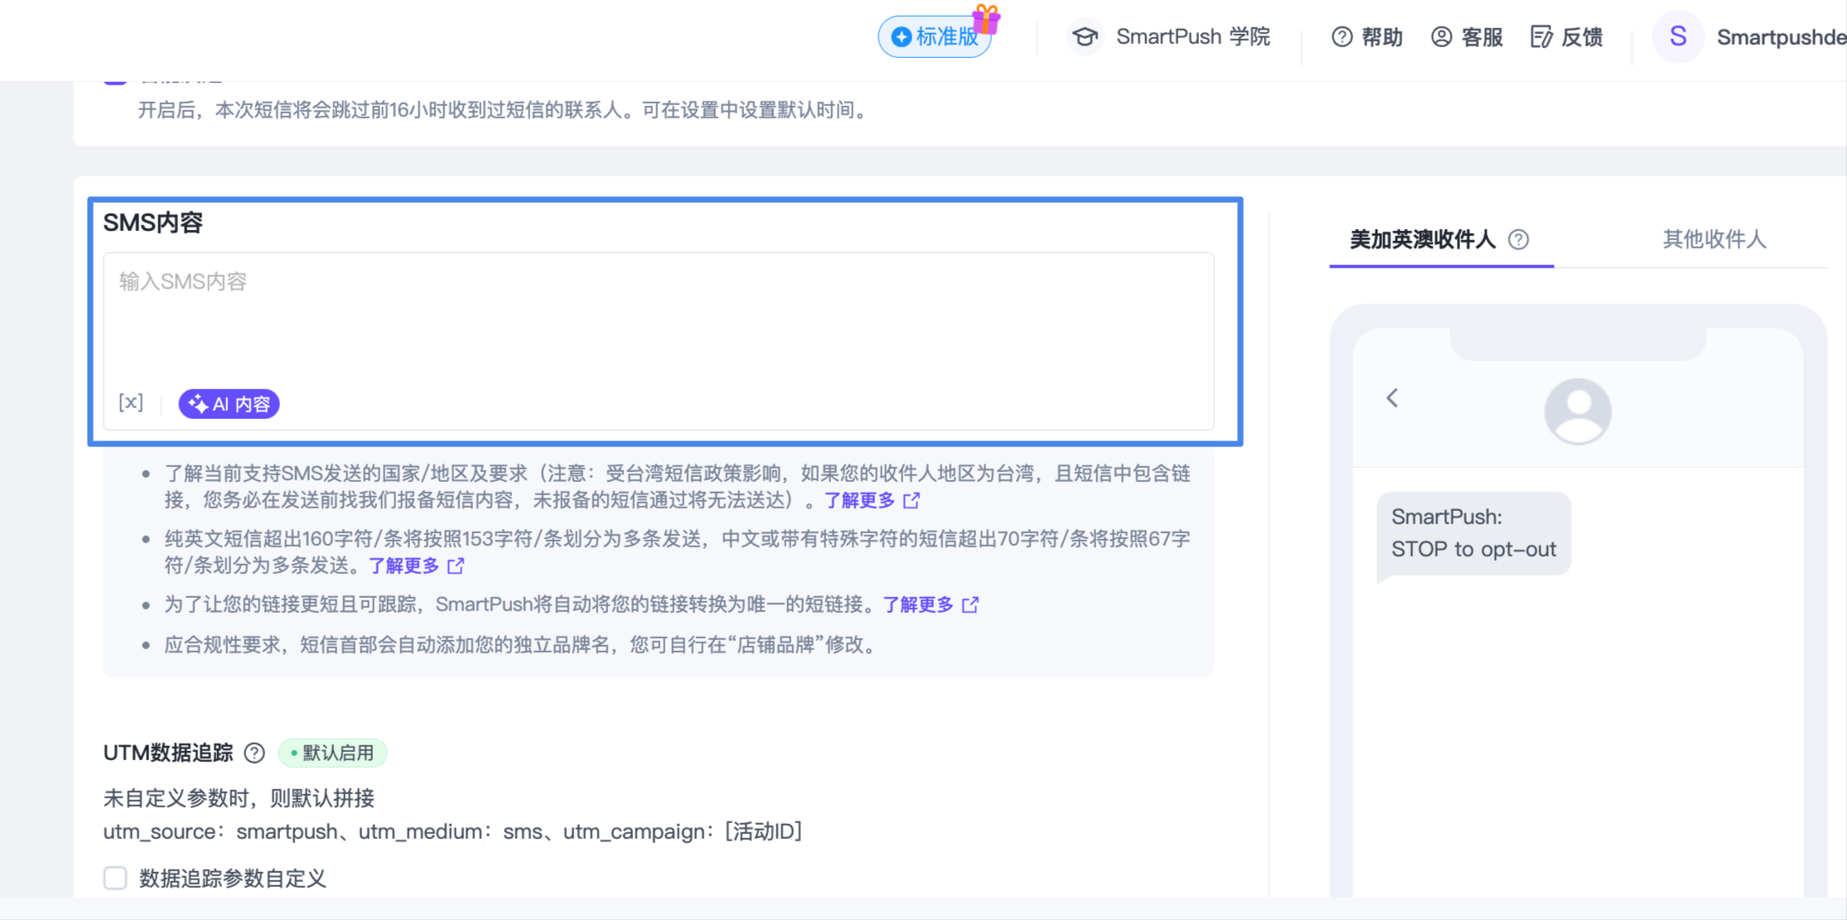
Task: Enable 数据追踪参数自定义 checkbox
Action: [115, 878]
